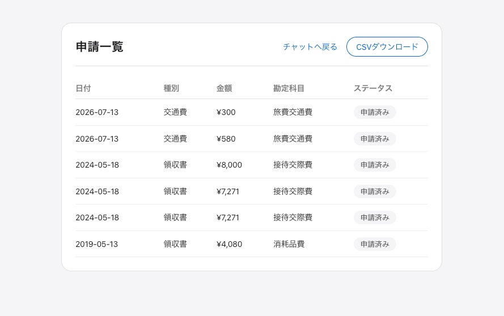The height and width of the screenshot is (316, 504).
Task: Click 交通費 in the ¥580 row
Action: pos(175,139)
